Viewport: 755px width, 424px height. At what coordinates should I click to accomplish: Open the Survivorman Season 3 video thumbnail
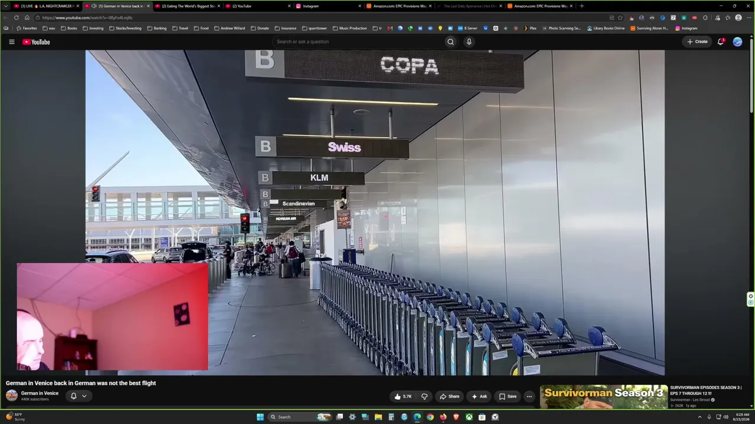click(x=604, y=397)
